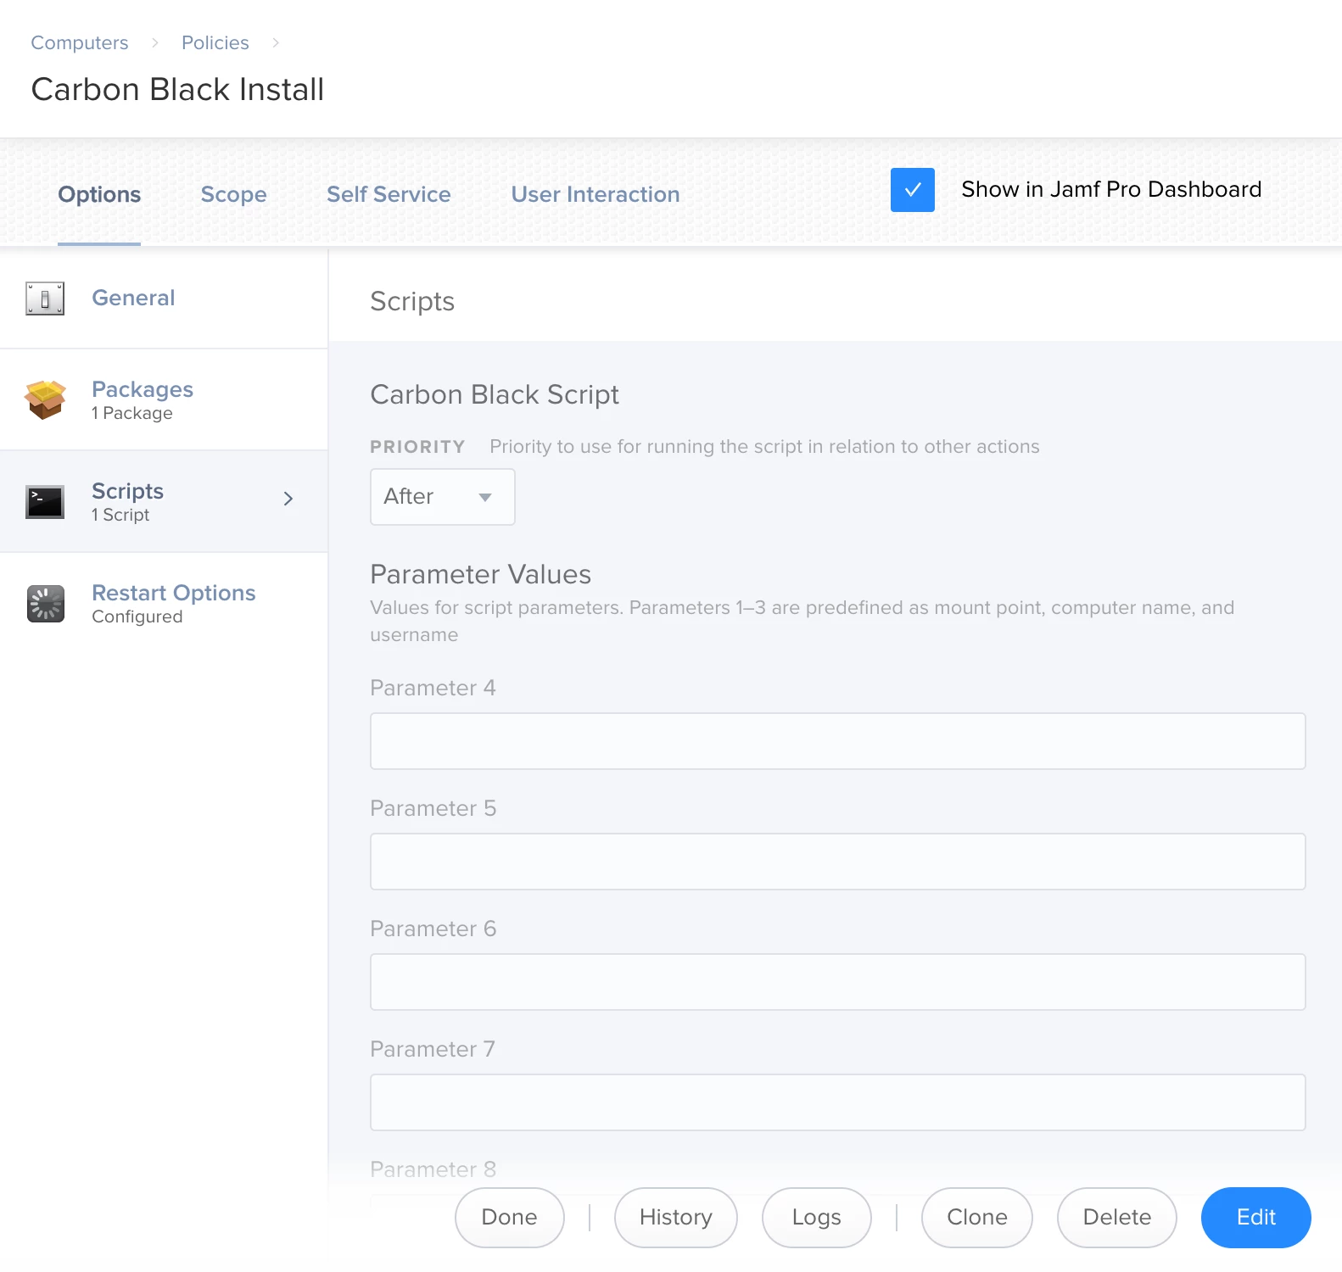
Task: Click the Restart Options spinner icon
Action: [x=45, y=604]
